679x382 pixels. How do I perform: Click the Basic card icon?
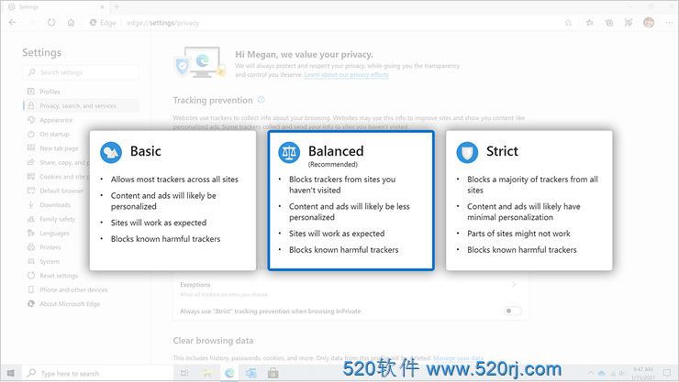coord(111,152)
